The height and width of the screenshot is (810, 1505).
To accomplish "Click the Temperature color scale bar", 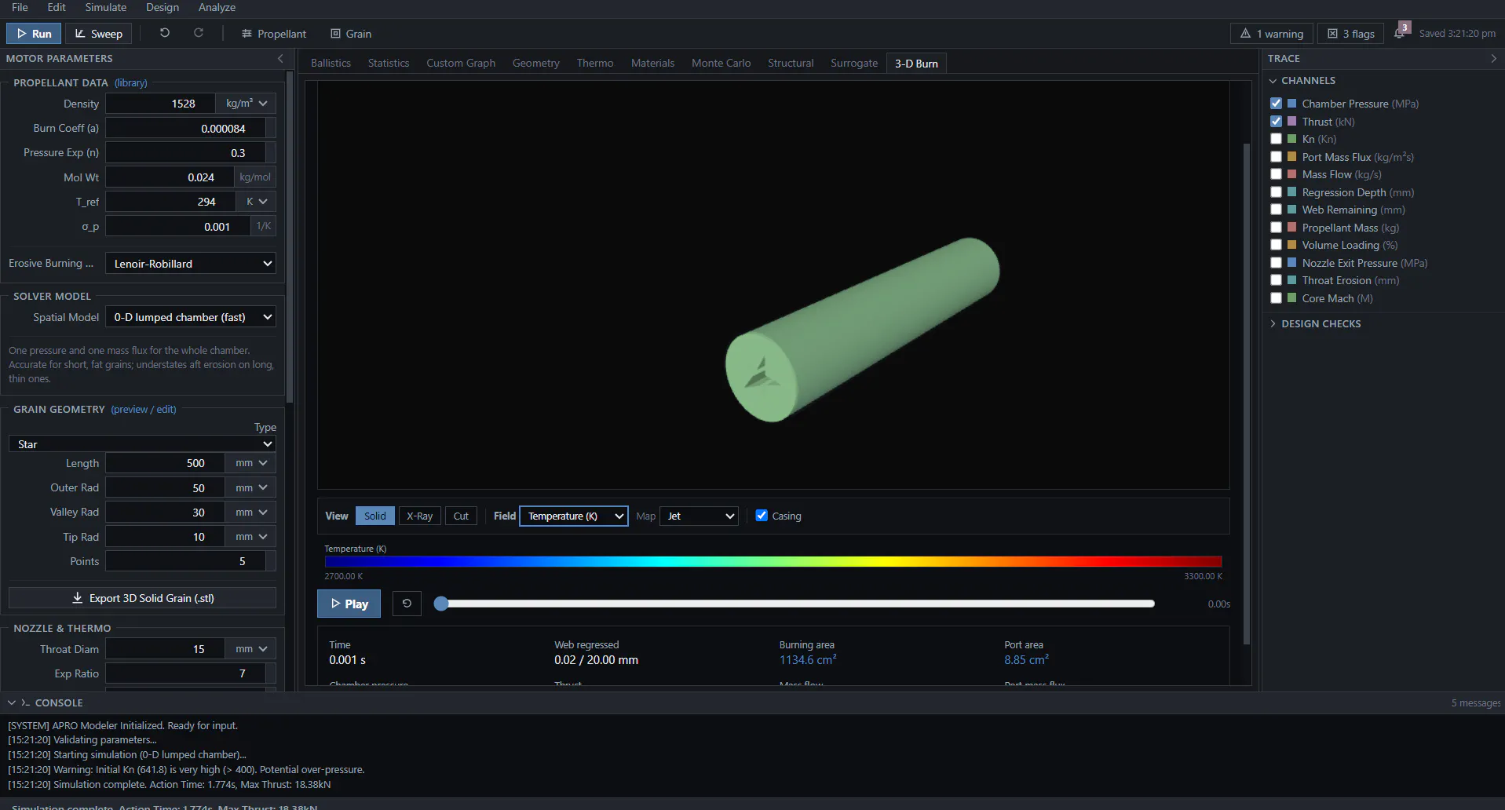I will pyautogui.click(x=773, y=561).
